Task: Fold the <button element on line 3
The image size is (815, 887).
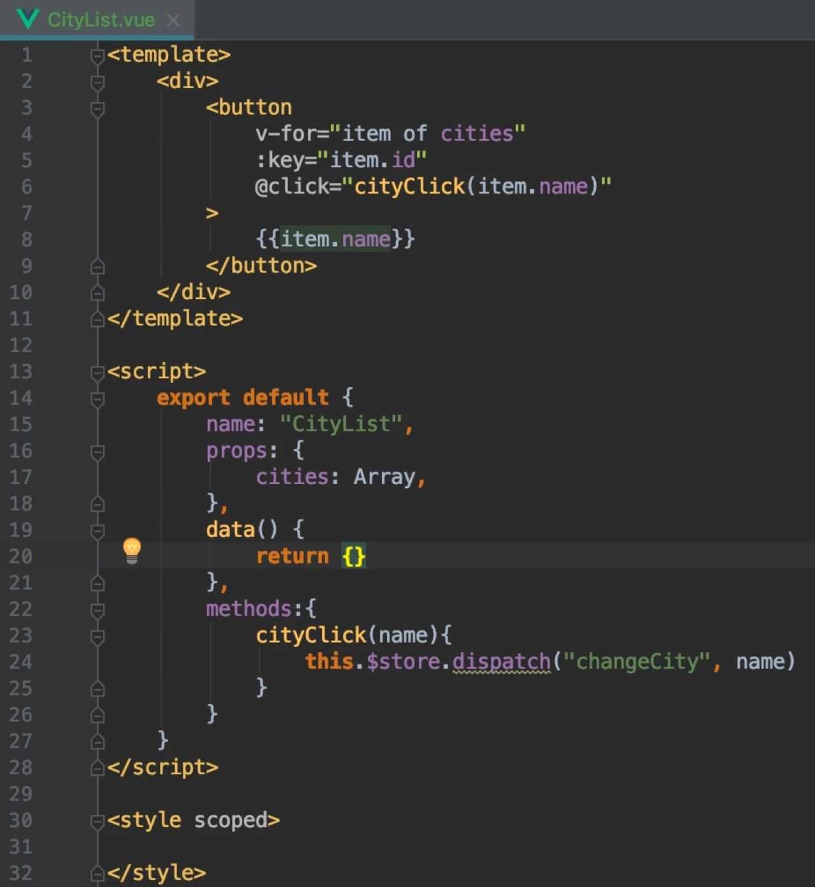Action: coord(97,109)
